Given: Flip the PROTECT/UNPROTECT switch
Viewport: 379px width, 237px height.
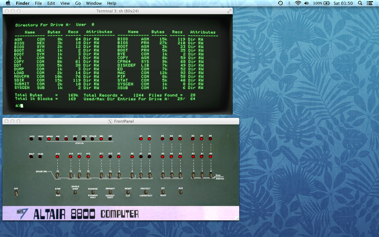Looking at the screenshot, I should (145, 192).
